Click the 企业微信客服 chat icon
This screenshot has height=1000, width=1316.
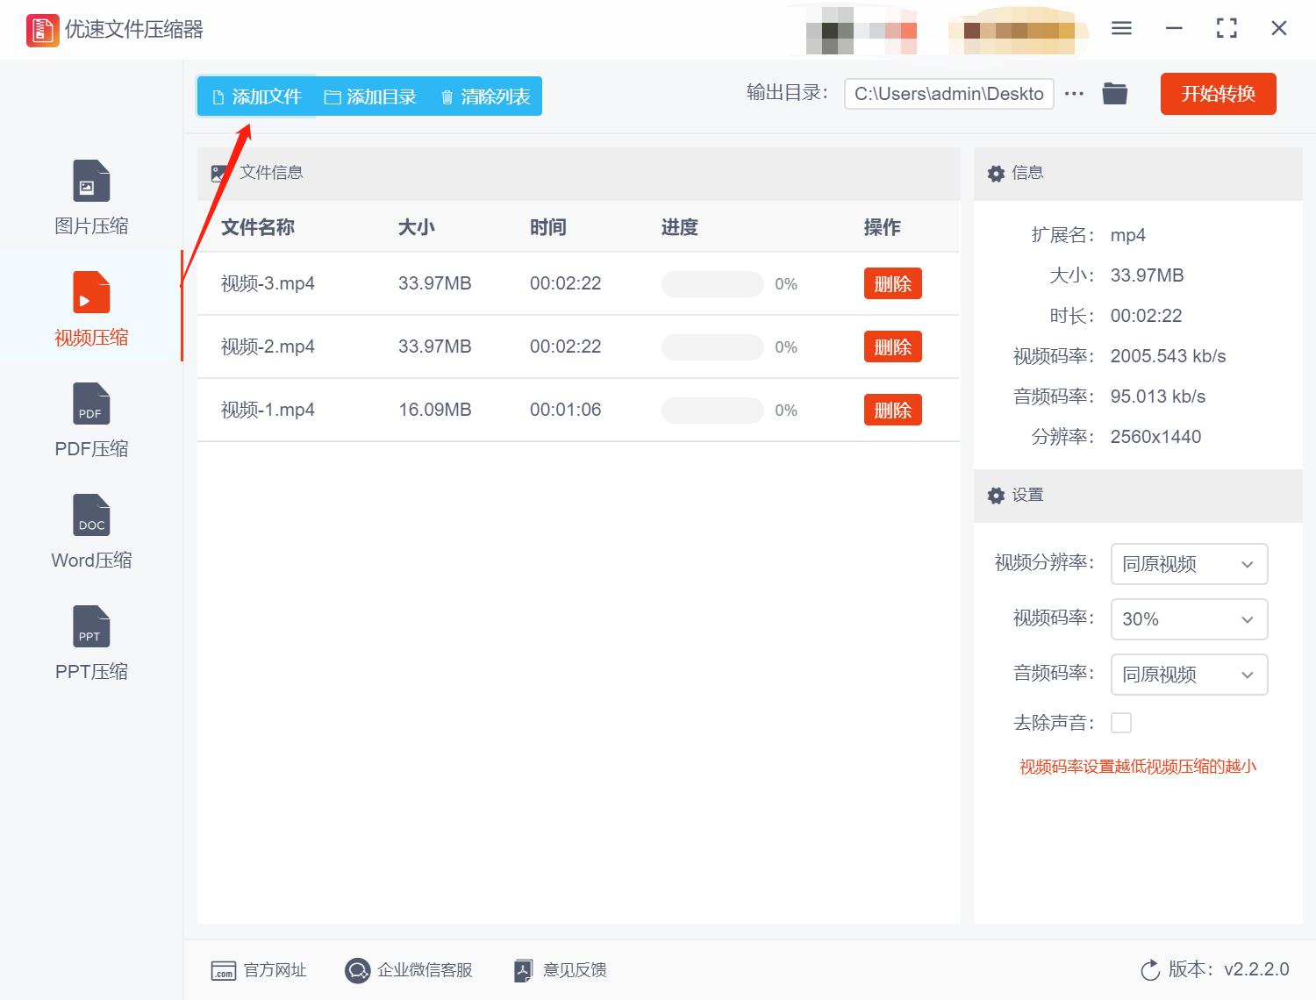pyautogui.click(x=357, y=970)
